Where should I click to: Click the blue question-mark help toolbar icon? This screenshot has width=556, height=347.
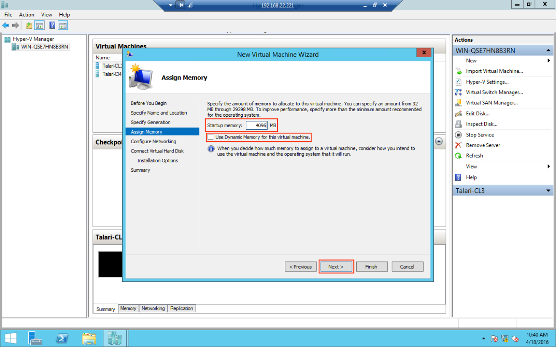[52, 26]
